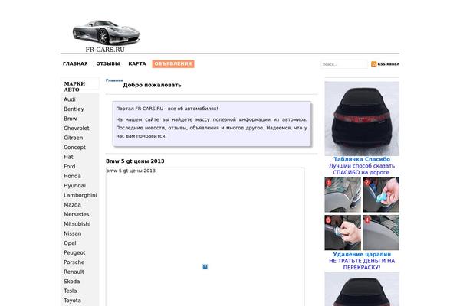460x306 pixels.
Task: Click the Портал FR-CARS.RU intro text
Action: pyautogui.click(x=167, y=109)
